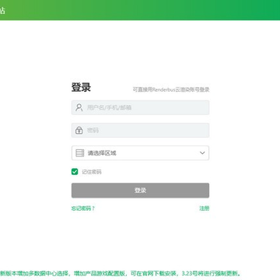Viewport: 280px width, 280px height.
Task: Uncheck the remember password checkbox
Action: pyautogui.click(x=75, y=172)
